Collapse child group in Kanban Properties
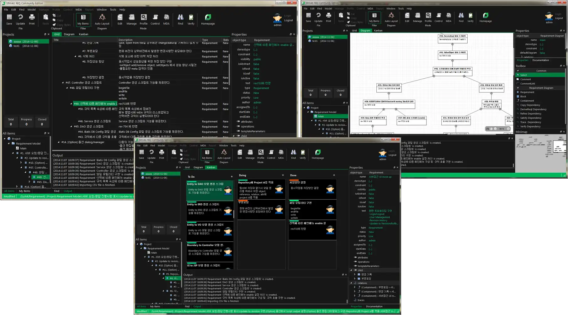568x315 pixels. point(351,270)
